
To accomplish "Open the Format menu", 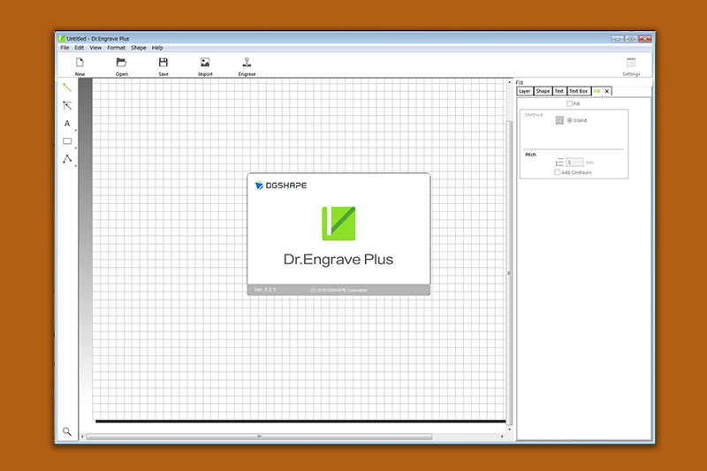I will point(116,48).
